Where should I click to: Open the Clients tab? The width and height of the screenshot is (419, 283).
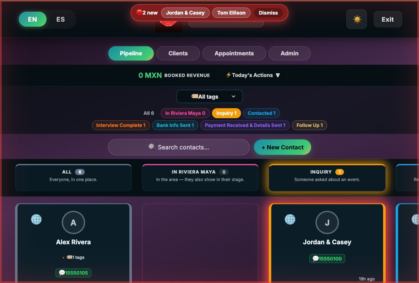pos(178,53)
